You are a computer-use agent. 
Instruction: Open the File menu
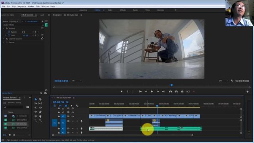(4, 6)
